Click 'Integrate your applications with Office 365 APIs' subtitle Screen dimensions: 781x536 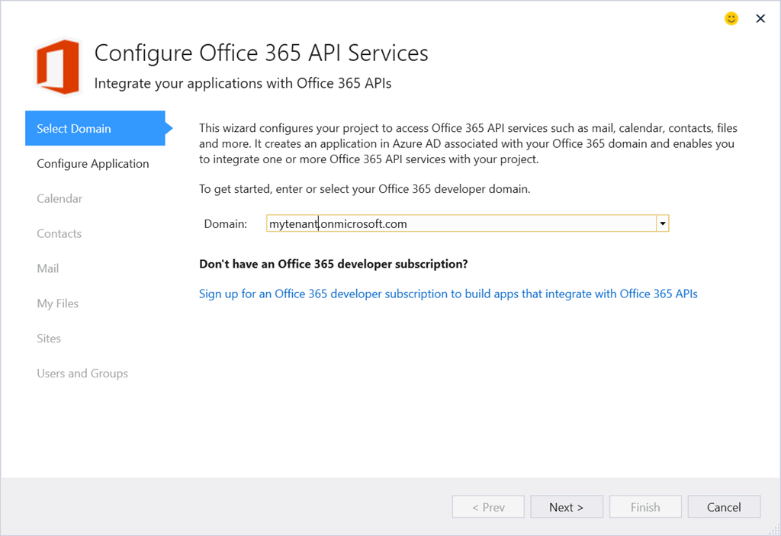click(x=243, y=83)
